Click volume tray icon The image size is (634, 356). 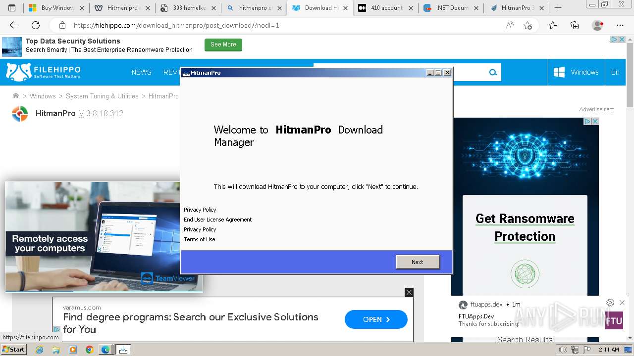[562, 350]
